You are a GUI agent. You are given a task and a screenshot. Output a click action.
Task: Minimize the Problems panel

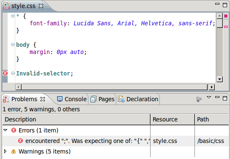tap(217, 97)
